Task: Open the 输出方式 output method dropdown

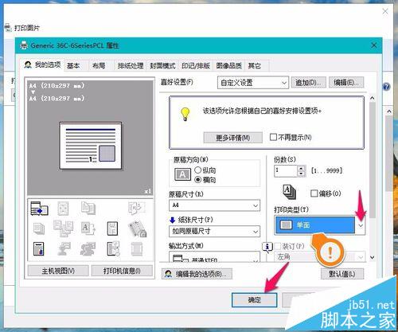Action: point(214,257)
